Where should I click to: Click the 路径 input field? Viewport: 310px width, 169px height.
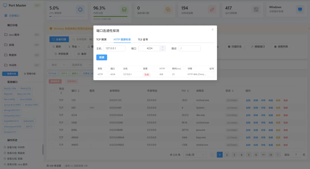tap(190, 48)
